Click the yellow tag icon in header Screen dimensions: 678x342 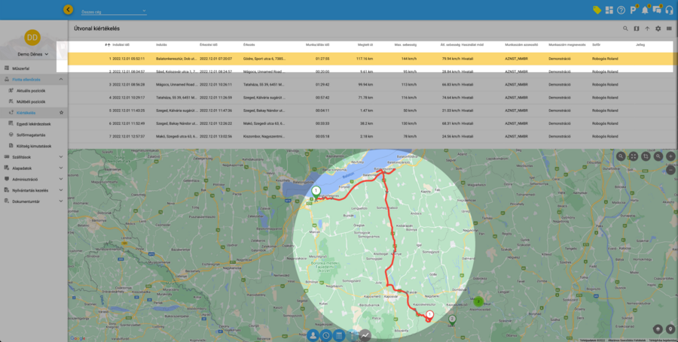597,10
